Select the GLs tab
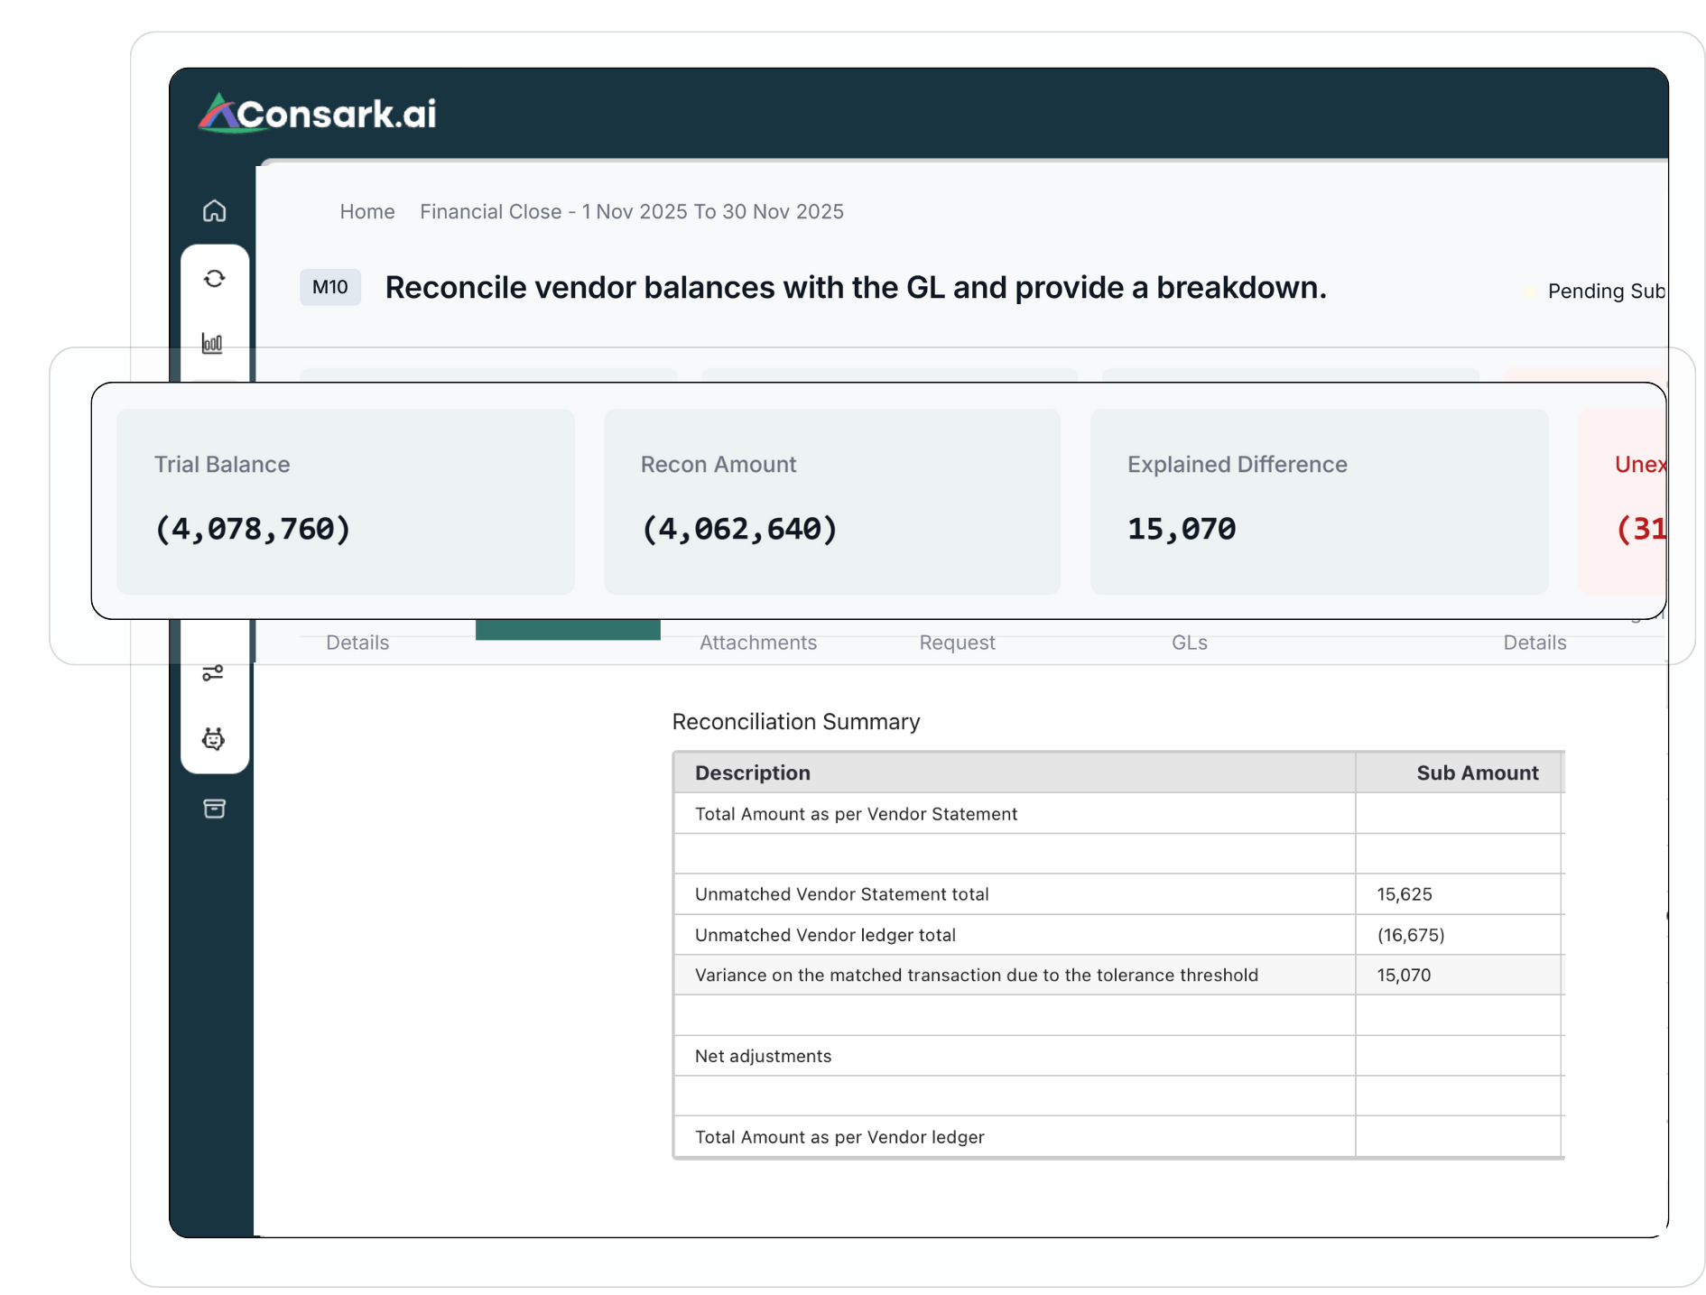The image size is (1706, 1295). click(1189, 643)
